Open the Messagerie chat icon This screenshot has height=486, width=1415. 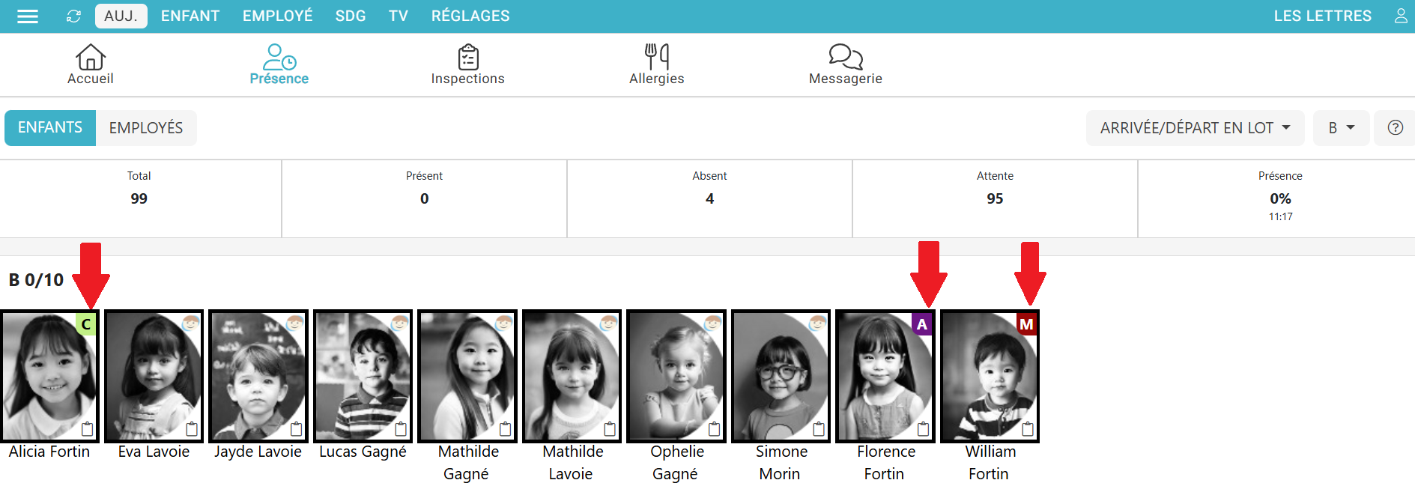tap(846, 57)
